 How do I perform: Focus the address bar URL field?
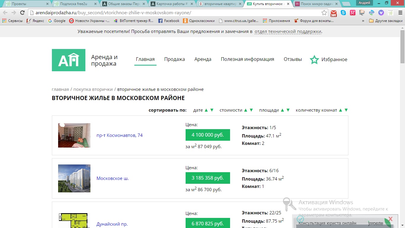click(x=175, y=13)
